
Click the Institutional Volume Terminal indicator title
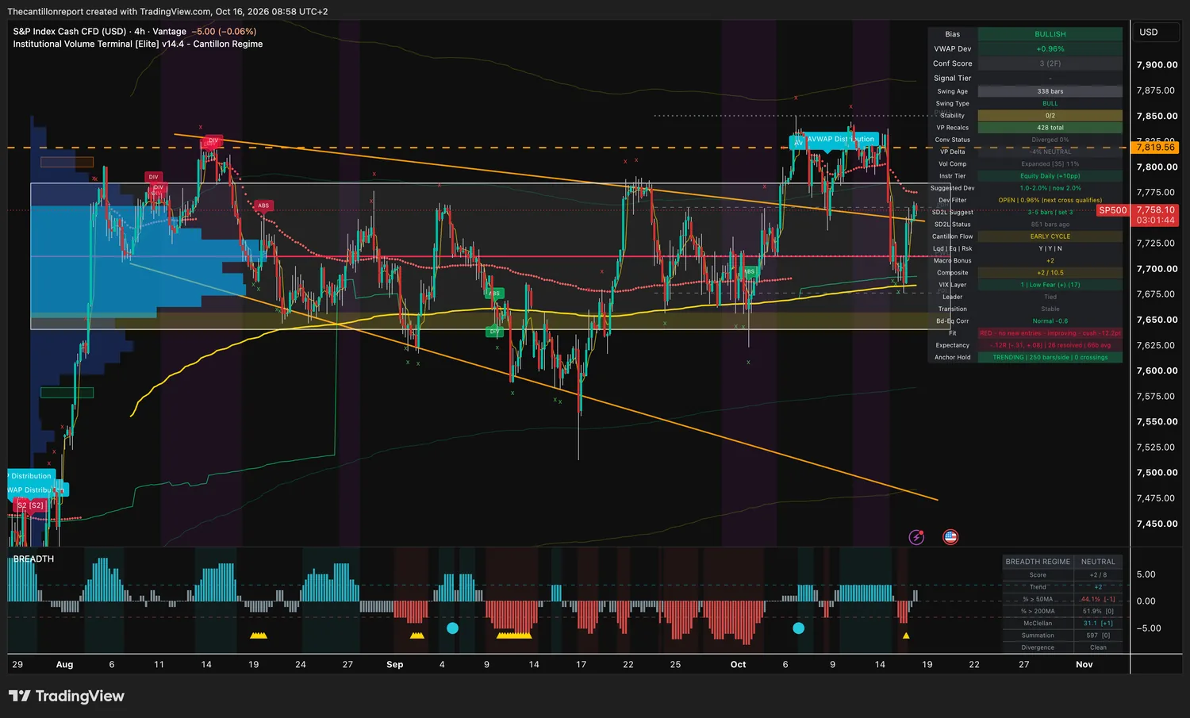point(138,44)
